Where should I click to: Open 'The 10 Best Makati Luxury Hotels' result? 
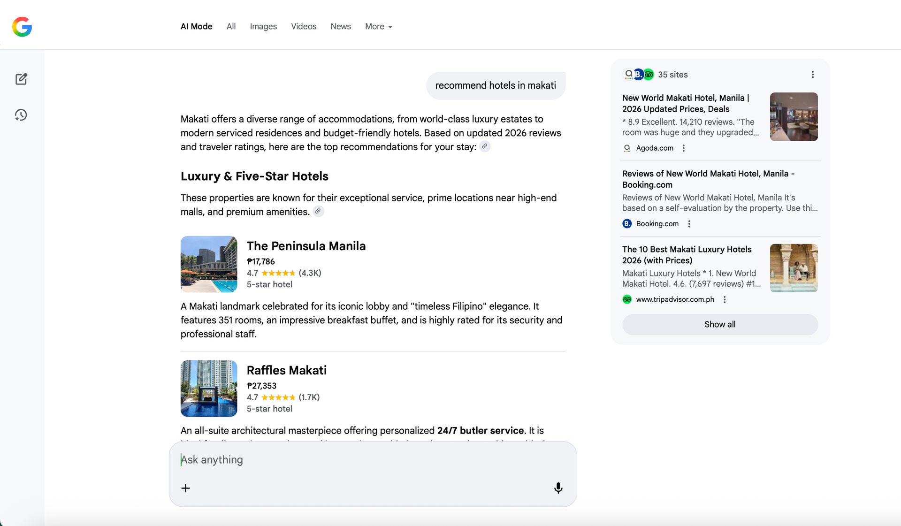pos(687,255)
